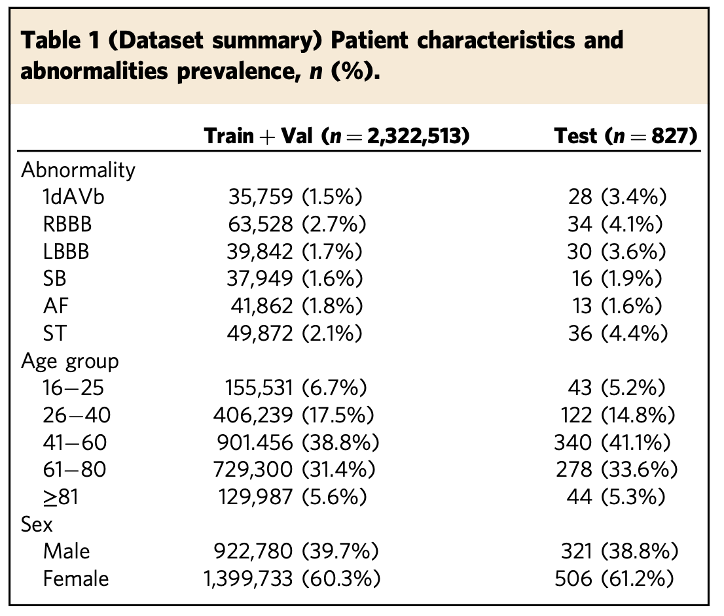Select the 16–25 age group row label

(x=73, y=388)
